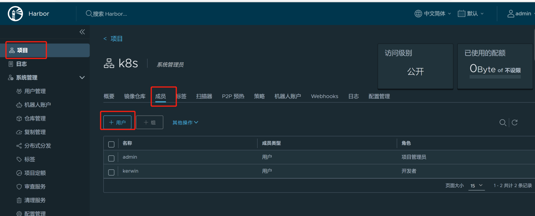The height and width of the screenshot is (216, 535).
Task: Check the admin member row checkbox
Action: click(x=111, y=158)
